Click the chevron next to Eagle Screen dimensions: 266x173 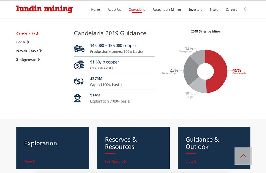coord(28,42)
